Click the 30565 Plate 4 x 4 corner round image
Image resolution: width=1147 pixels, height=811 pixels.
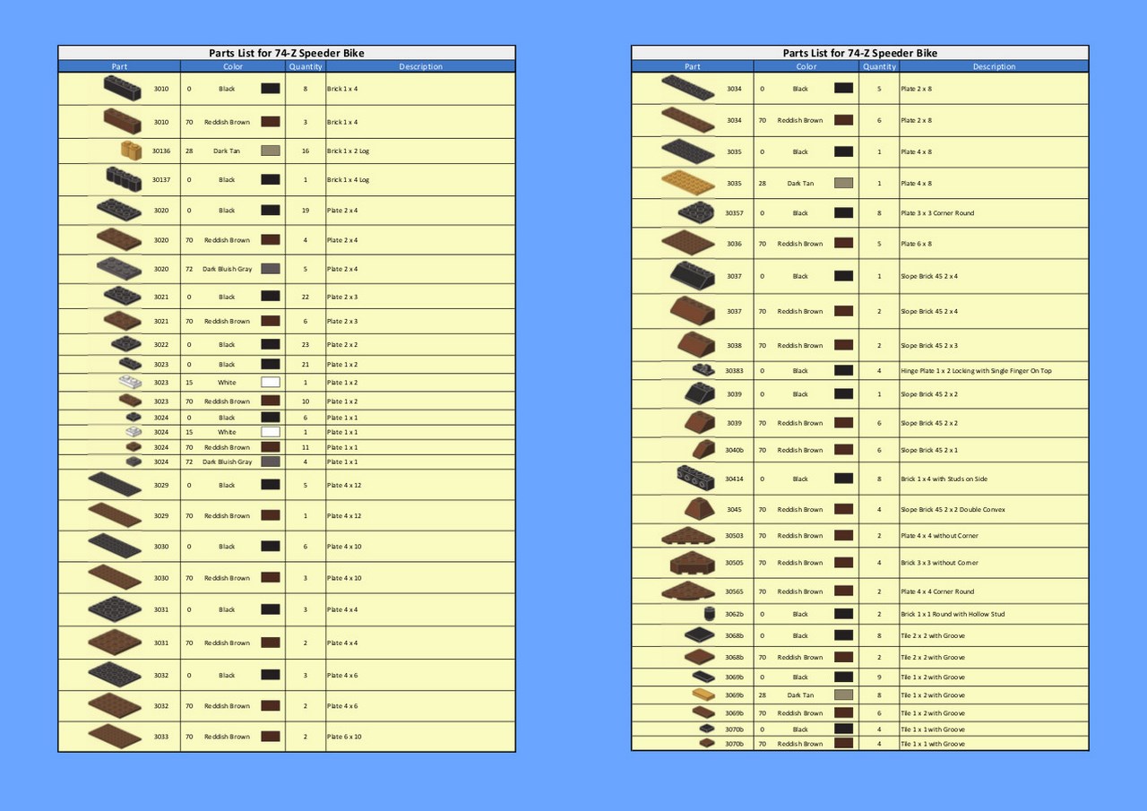point(688,591)
